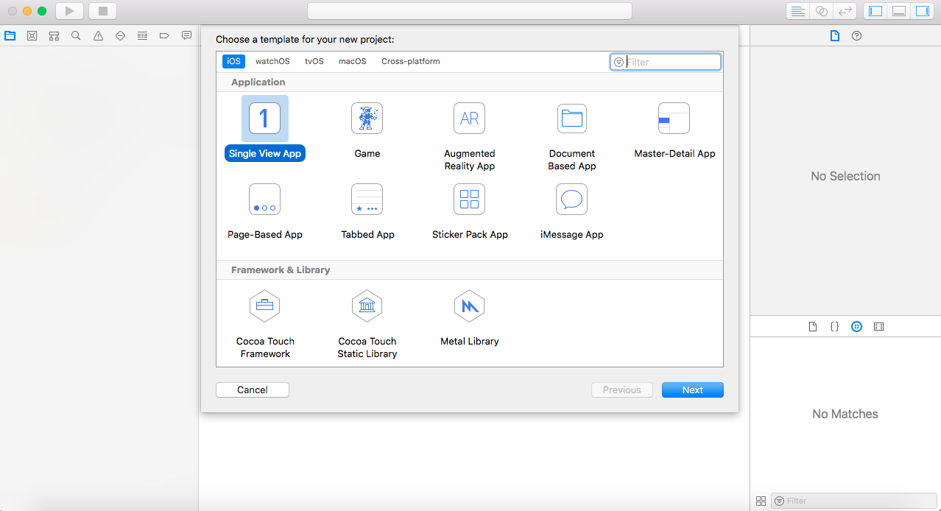Choose the Cocoa Touch Static Library template
The height and width of the screenshot is (511, 941).
(x=367, y=306)
